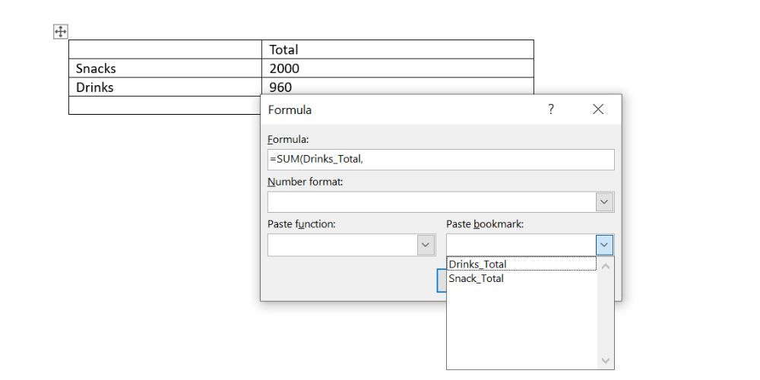Click the Drinks table cell
The image size is (760, 380).
point(165,87)
